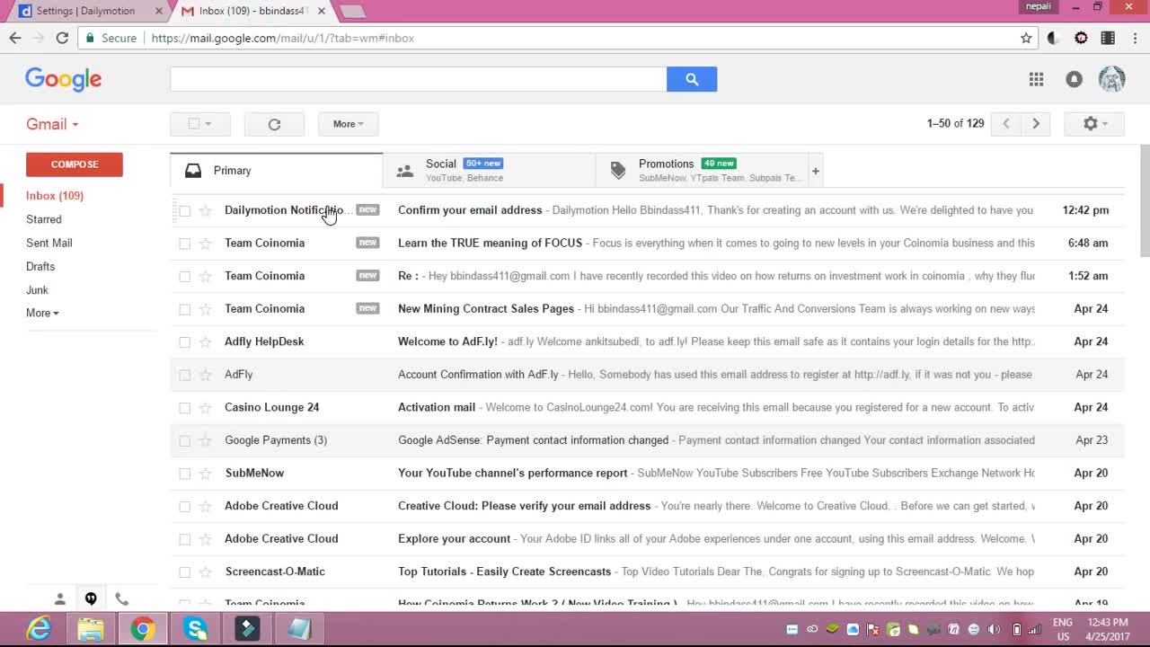Open Skype from the taskbar

(x=195, y=628)
